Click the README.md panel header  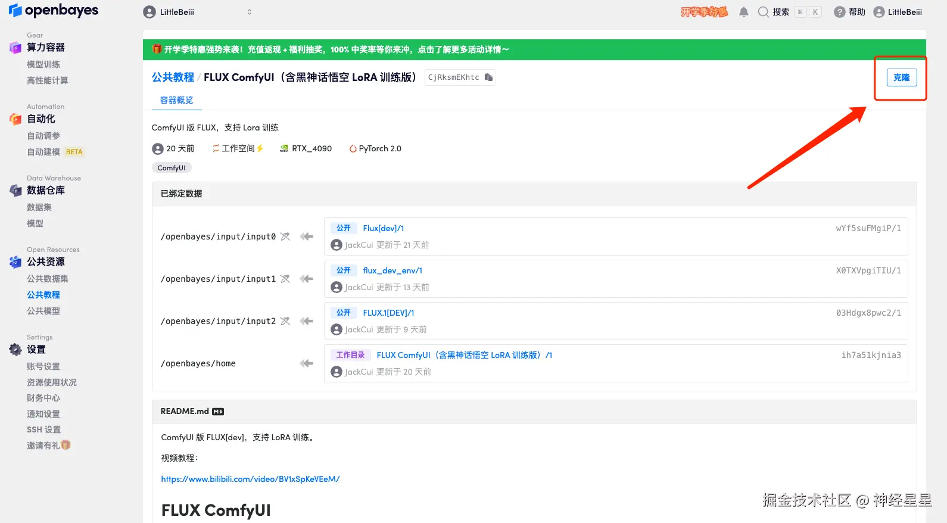coord(534,412)
